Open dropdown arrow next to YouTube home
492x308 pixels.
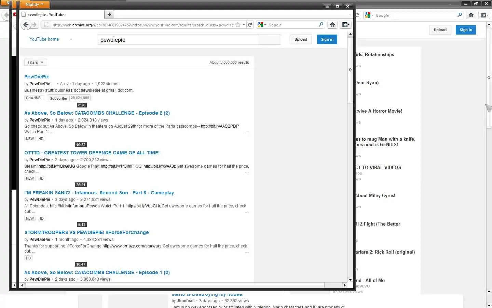[71, 39]
